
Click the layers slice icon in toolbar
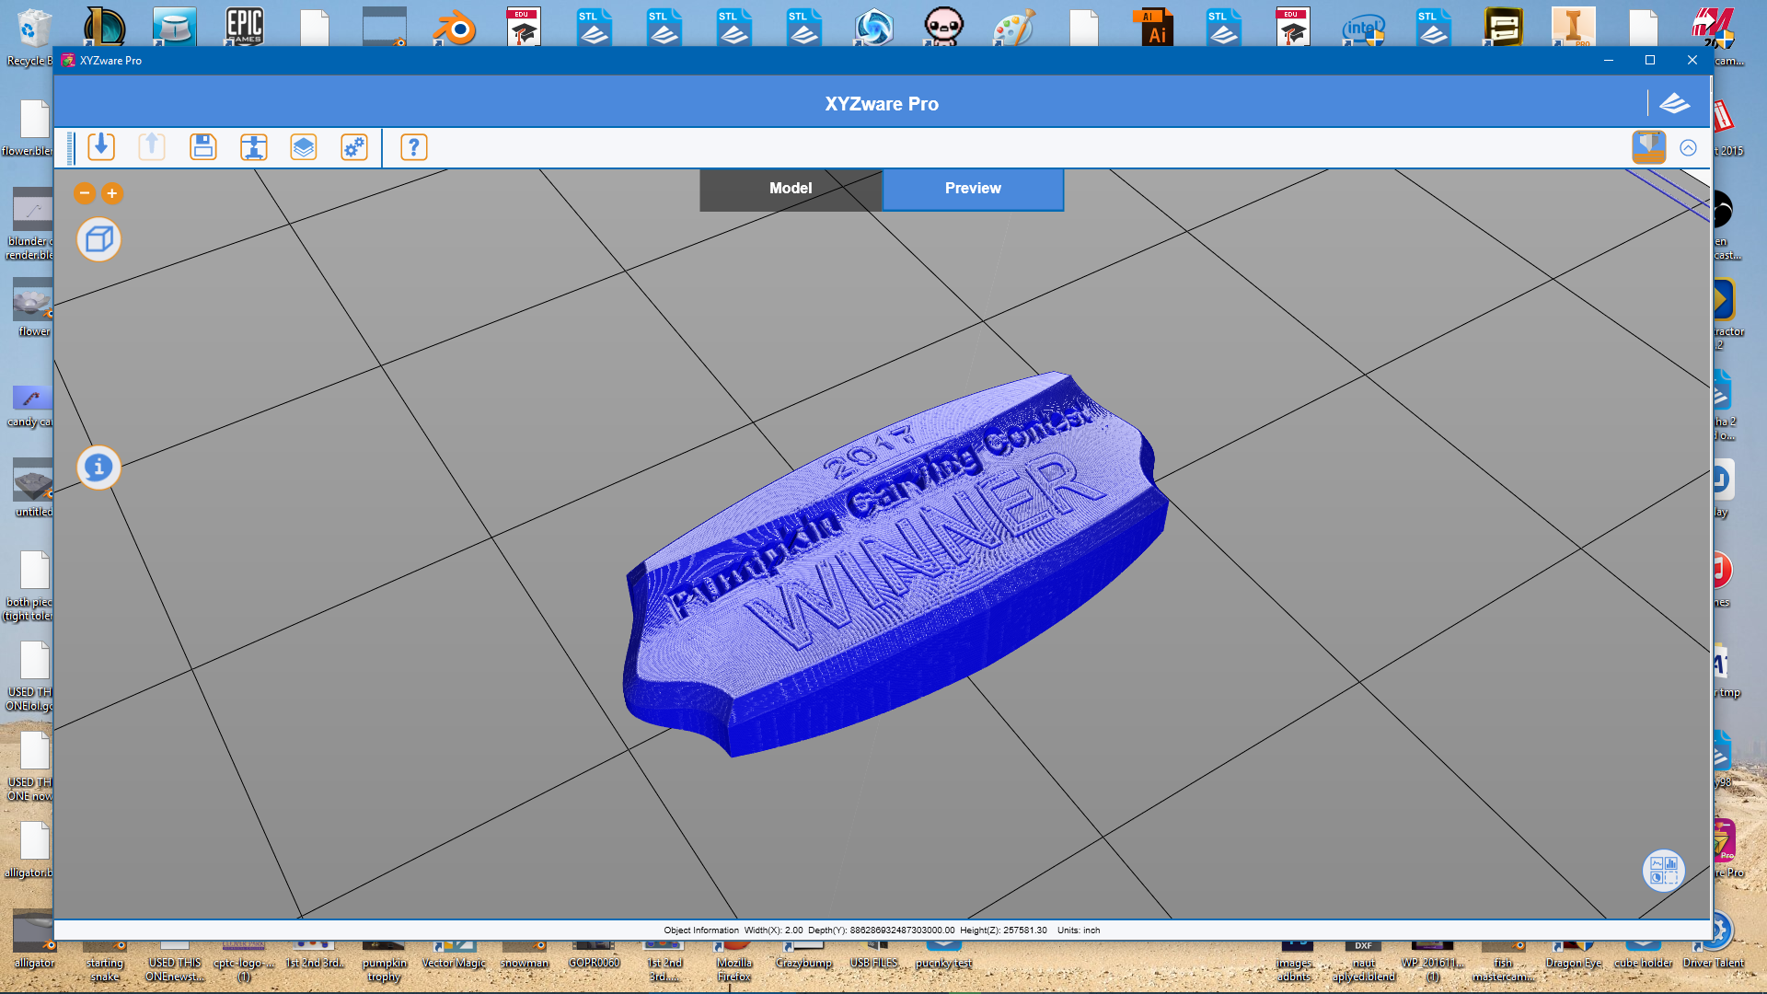click(x=304, y=147)
